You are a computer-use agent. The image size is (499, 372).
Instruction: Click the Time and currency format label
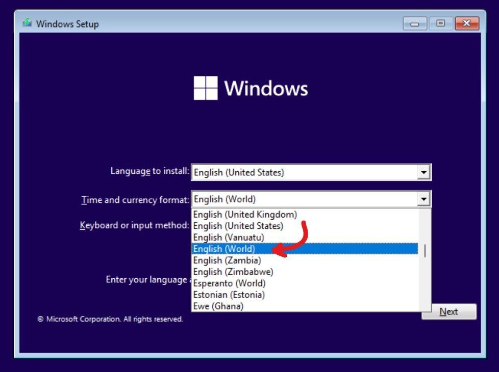tap(135, 200)
